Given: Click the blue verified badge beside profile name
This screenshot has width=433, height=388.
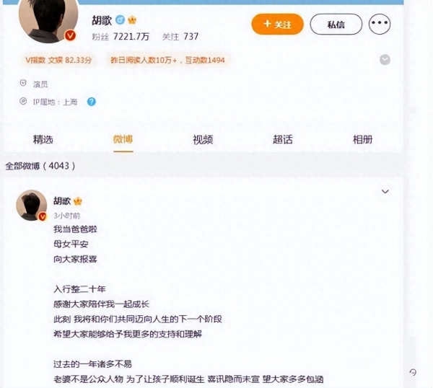Looking at the screenshot, I should point(120,20).
